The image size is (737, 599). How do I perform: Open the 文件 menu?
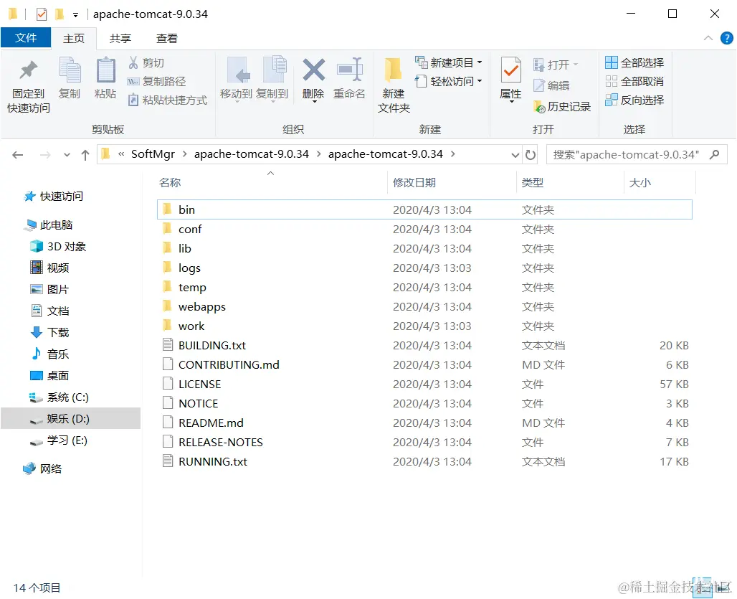26,38
